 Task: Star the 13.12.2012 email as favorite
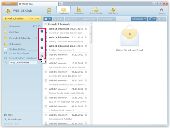click(86, 63)
